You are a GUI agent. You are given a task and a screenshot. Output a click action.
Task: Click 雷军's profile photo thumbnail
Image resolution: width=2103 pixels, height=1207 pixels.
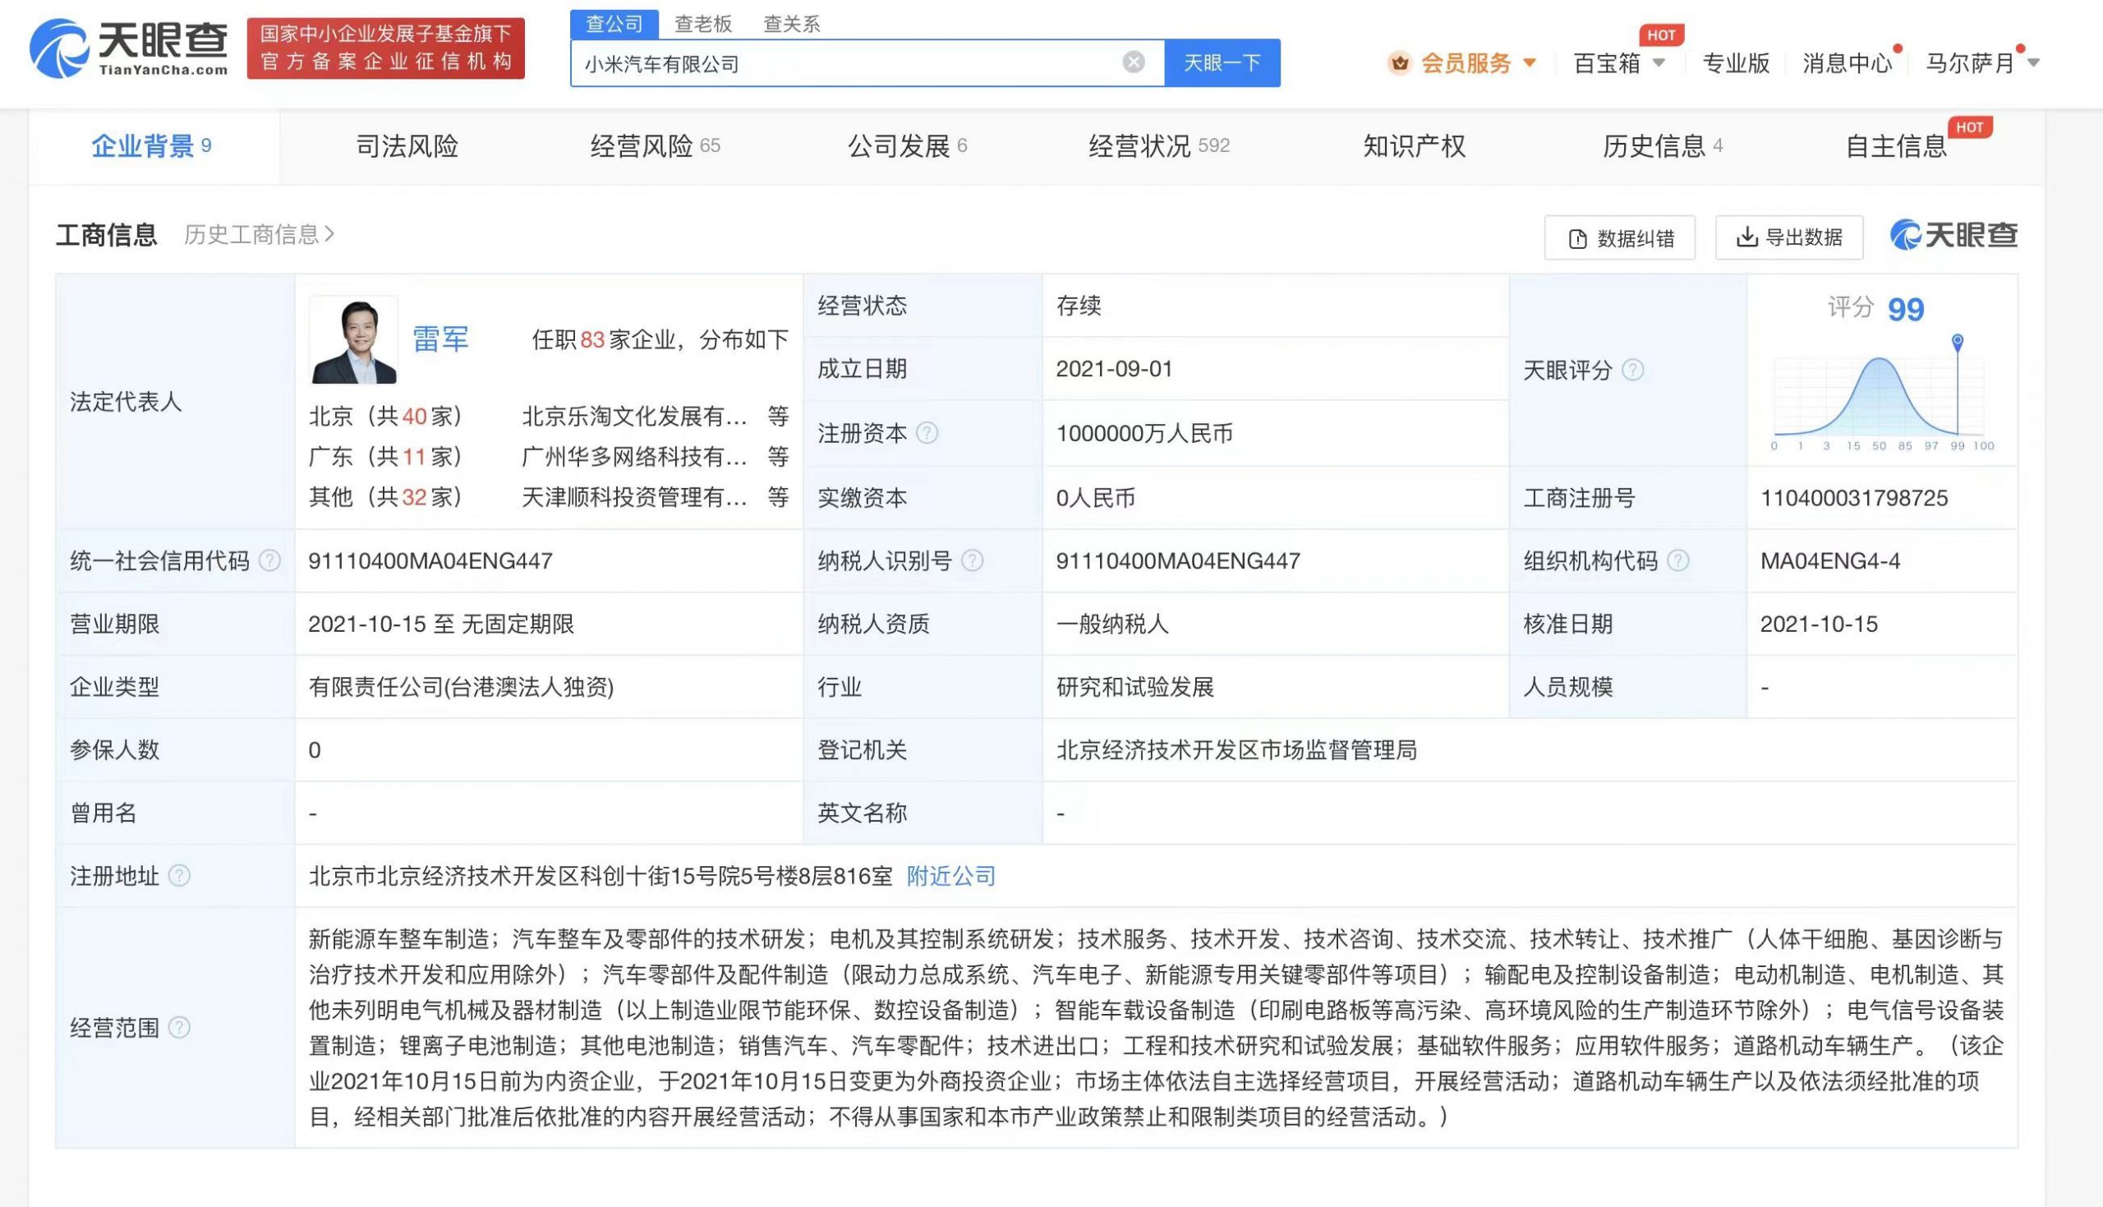pyautogui.click(x=354, y=340)
